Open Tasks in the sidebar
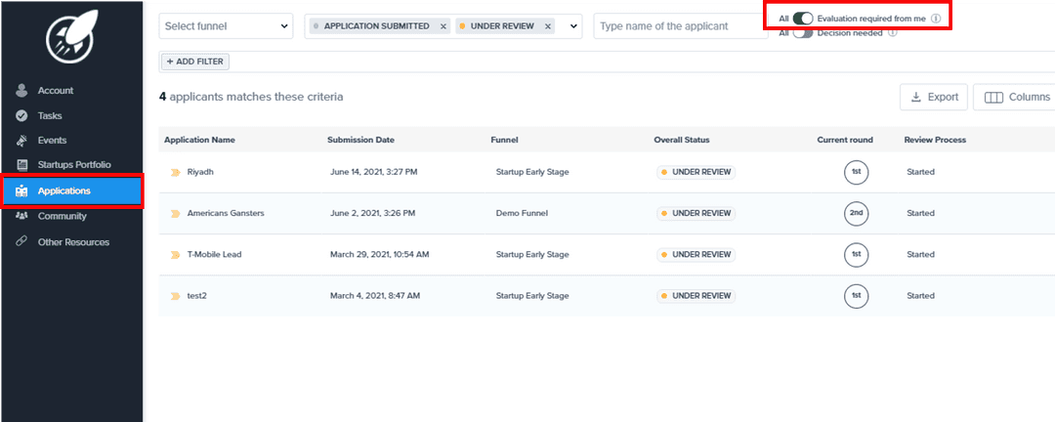Screen dimensions: 1055x422 click(49, 115)
